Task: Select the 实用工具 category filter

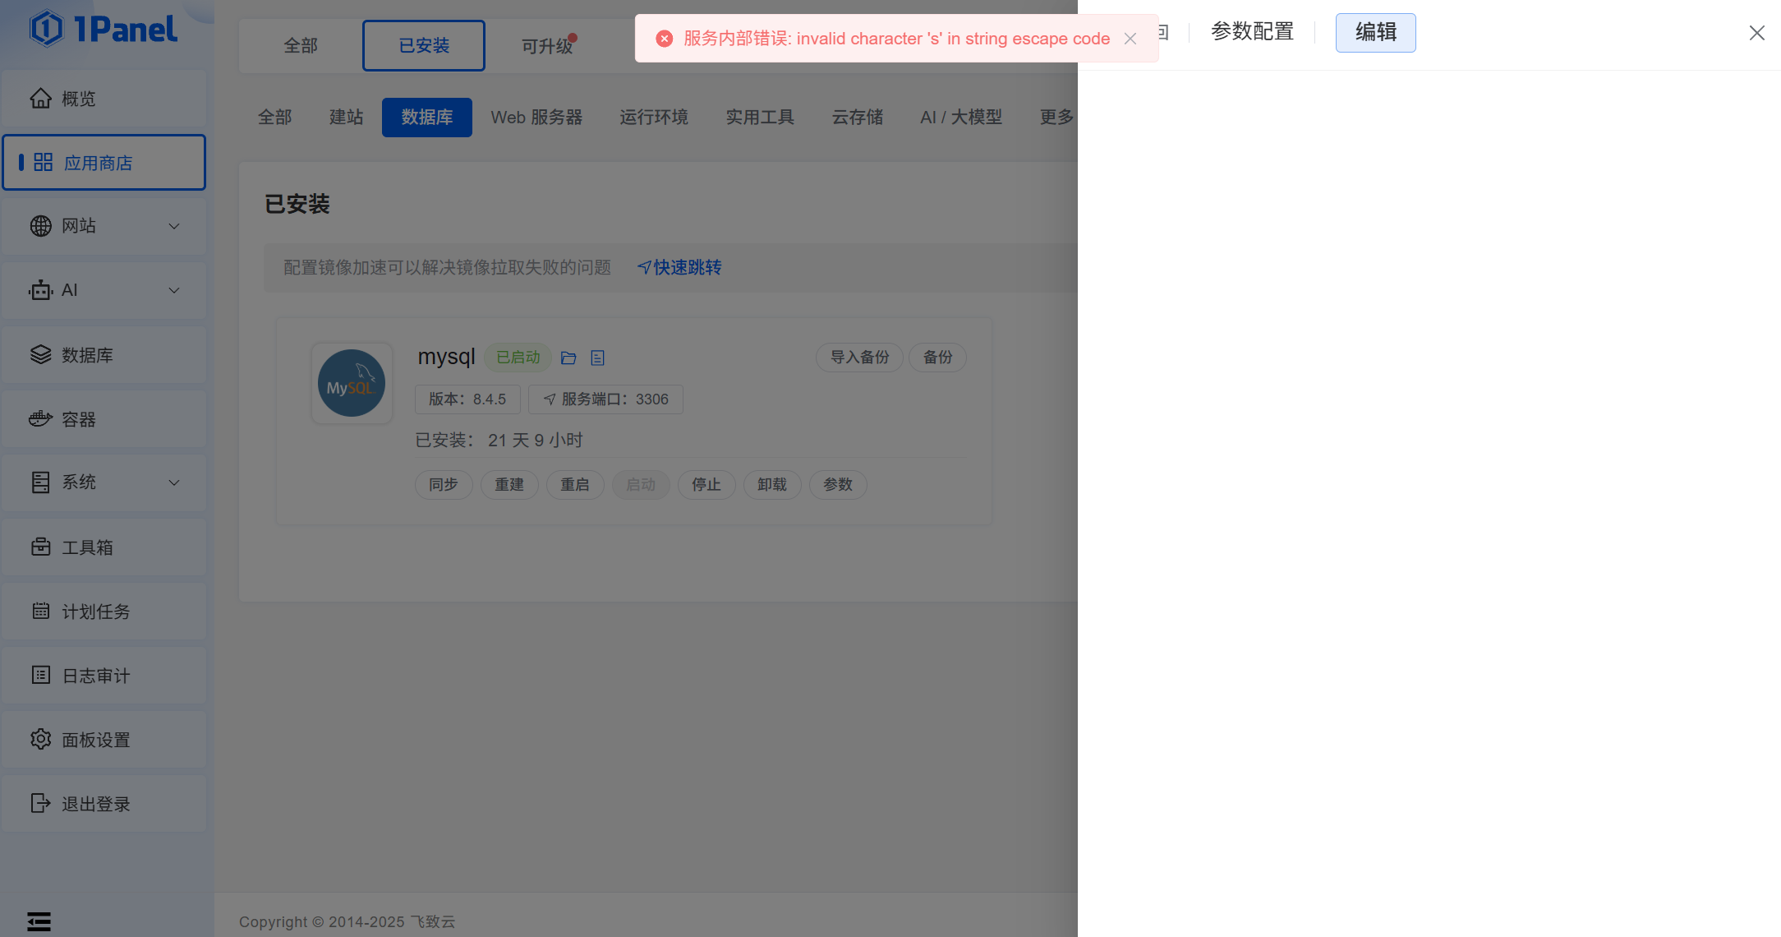Action: [x=760, y=118]
